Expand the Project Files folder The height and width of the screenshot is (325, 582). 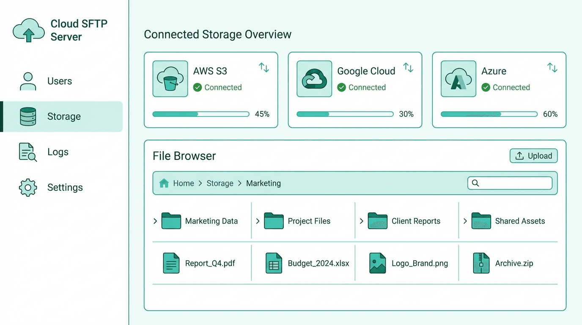tap(258, 220)
